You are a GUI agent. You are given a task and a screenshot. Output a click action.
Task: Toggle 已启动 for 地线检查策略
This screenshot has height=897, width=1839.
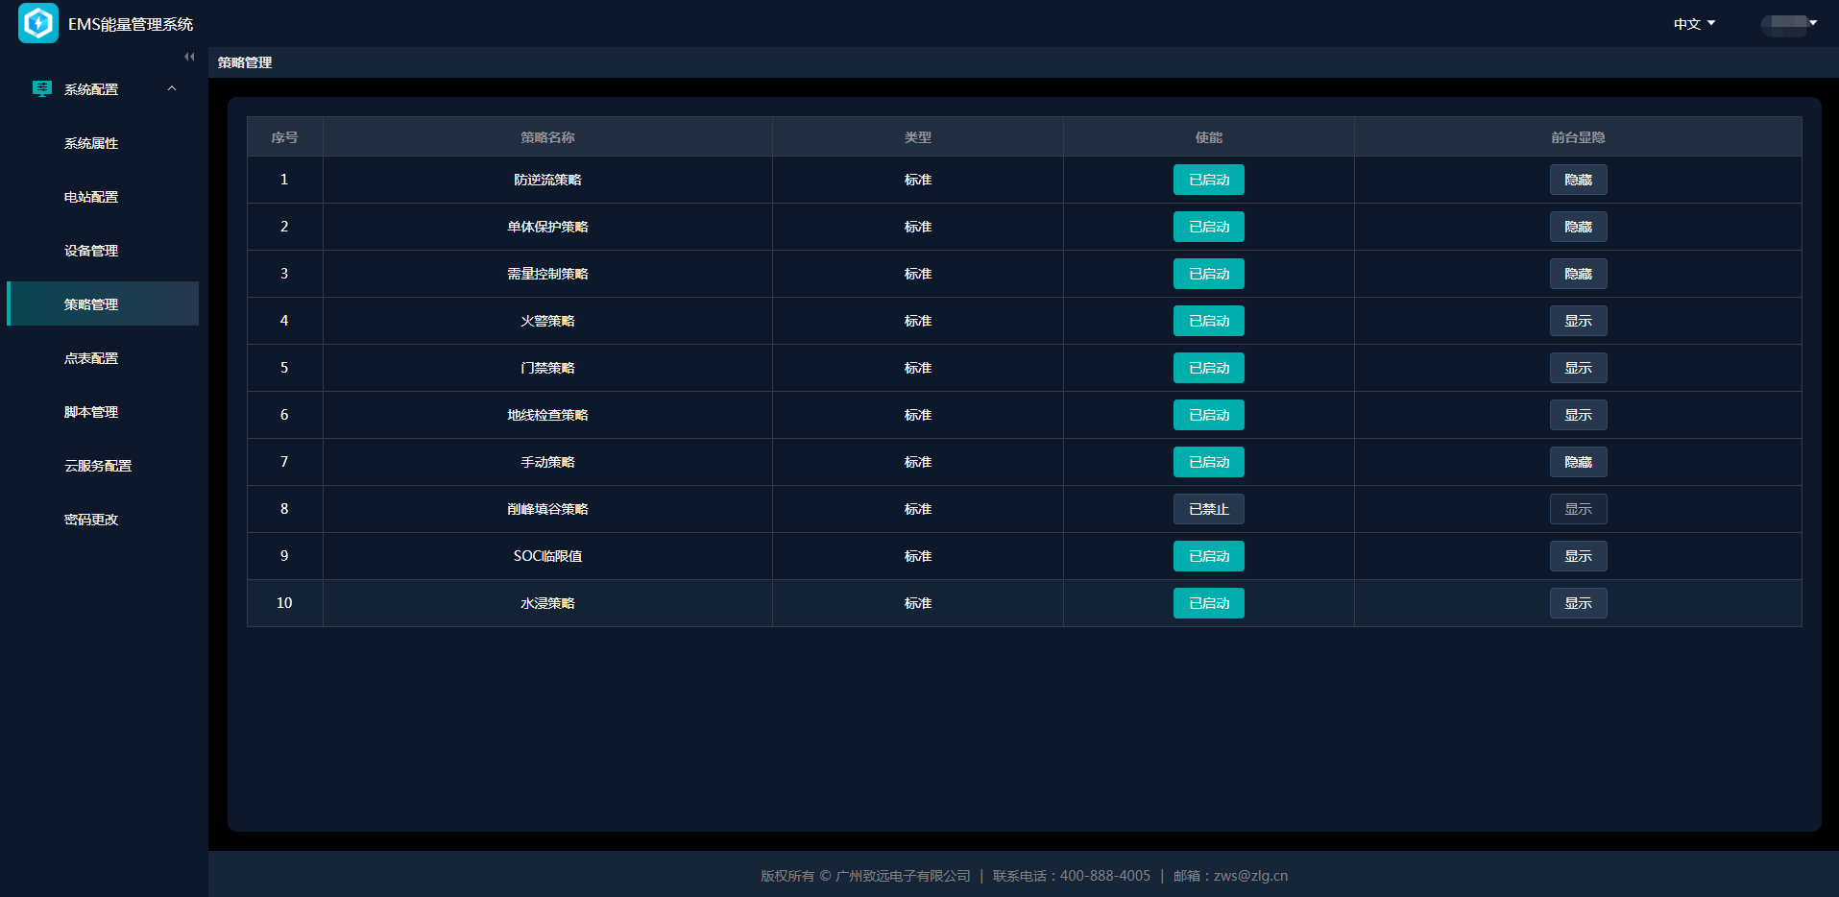pyautogui.click(x=1209, y=415)
